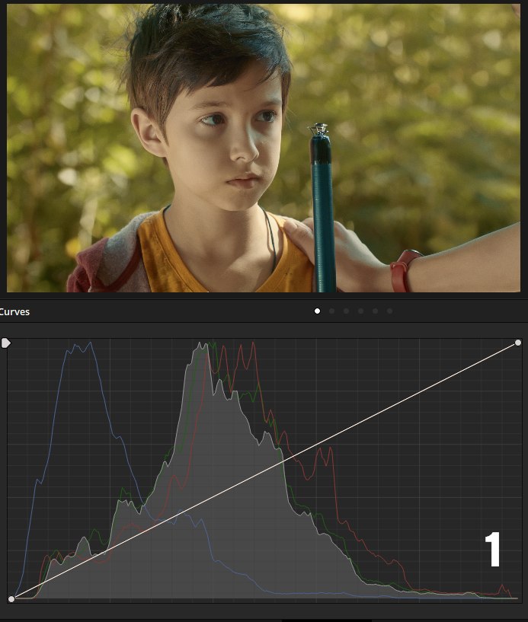Image resolution: width=528 pixels, height=622 pixels.
Task: Switch to the fifth Curves mode dot
Action: tap(375, 311)
